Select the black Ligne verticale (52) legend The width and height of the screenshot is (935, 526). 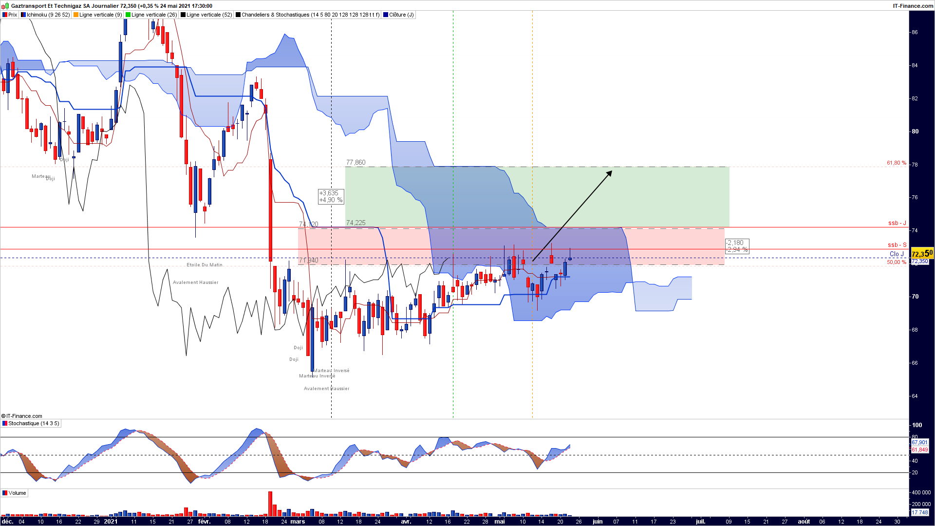pos(206,15)
